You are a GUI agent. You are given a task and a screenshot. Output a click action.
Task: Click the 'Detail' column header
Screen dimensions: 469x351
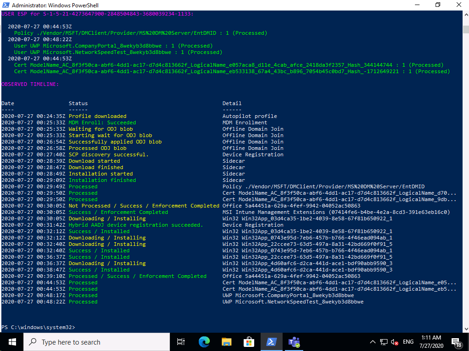tap(232, 103)
